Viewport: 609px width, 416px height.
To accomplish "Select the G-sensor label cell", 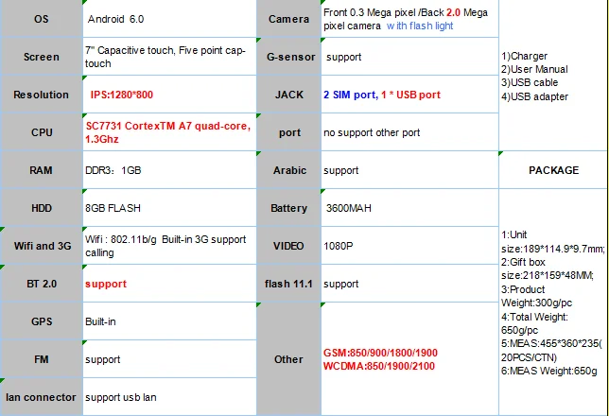I will pyautogui.click(x=288, y=57).
